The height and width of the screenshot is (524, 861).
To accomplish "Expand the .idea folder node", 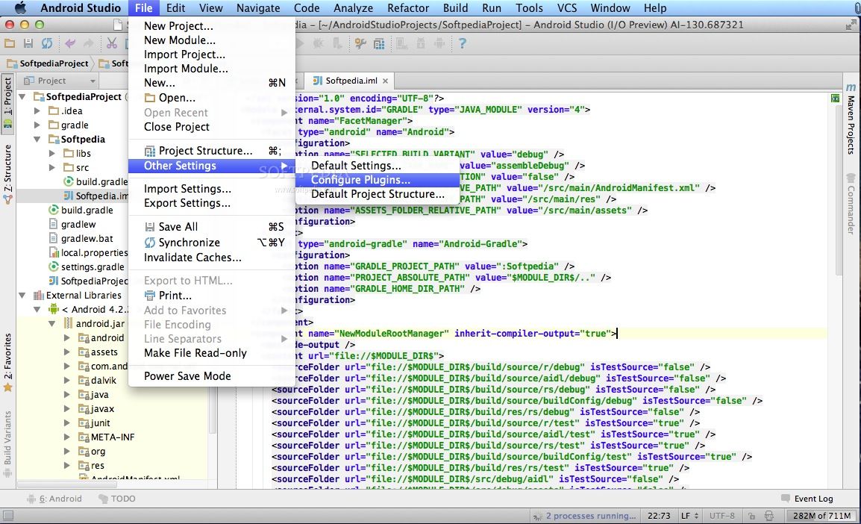I will (37, 111).
